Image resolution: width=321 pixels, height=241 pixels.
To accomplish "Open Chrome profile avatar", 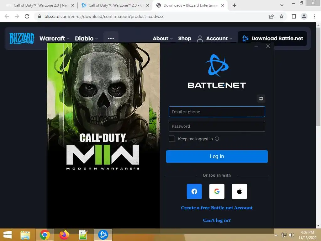I will 304,16.
